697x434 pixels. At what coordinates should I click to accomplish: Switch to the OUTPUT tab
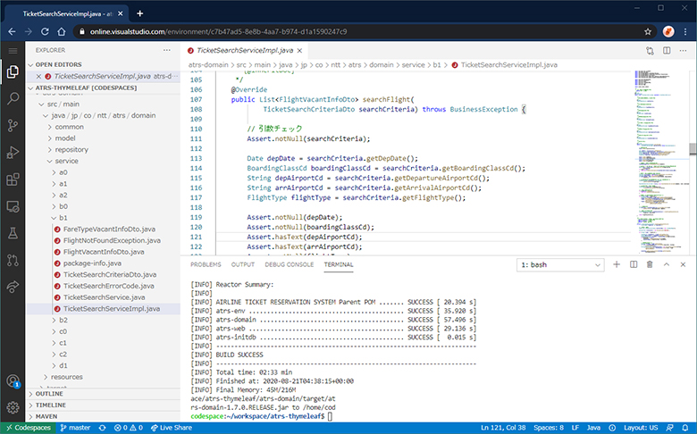coord(243,264)
